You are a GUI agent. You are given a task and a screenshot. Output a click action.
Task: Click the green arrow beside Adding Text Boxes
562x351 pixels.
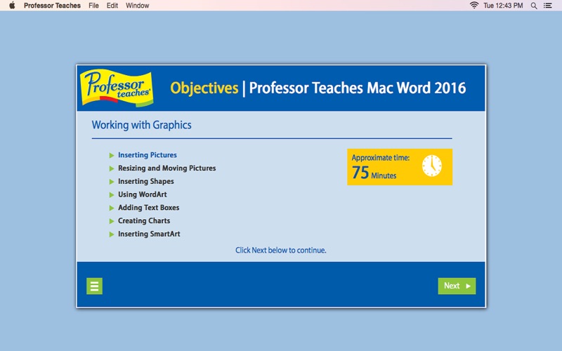[112, 208]
